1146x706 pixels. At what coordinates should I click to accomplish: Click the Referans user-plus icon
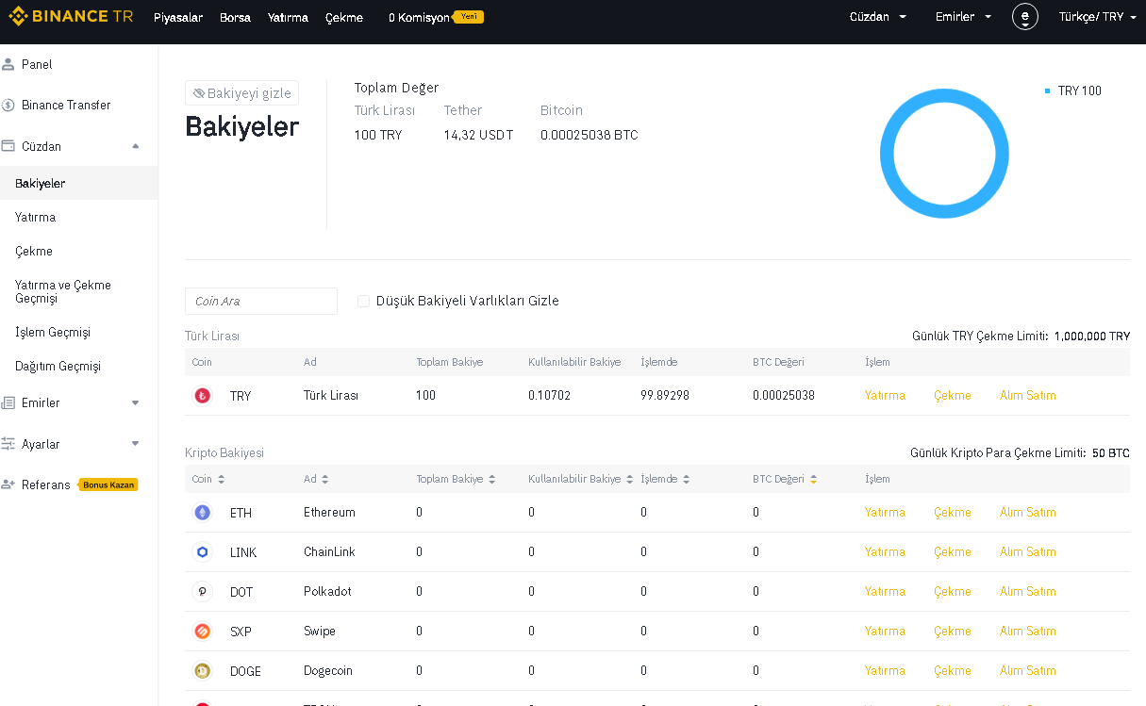point(8,484)
